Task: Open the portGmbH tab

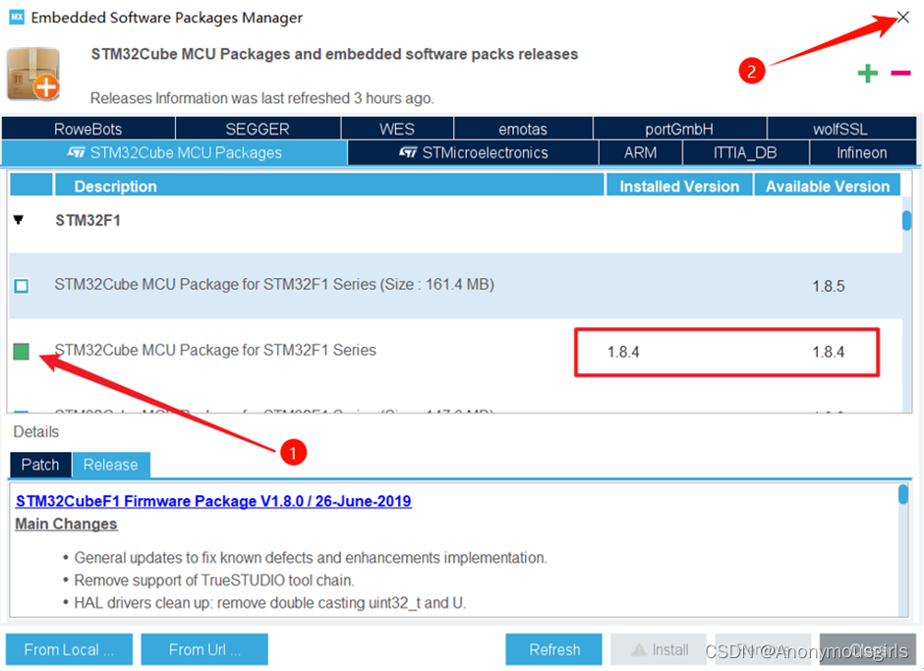Action: (679, 129)
